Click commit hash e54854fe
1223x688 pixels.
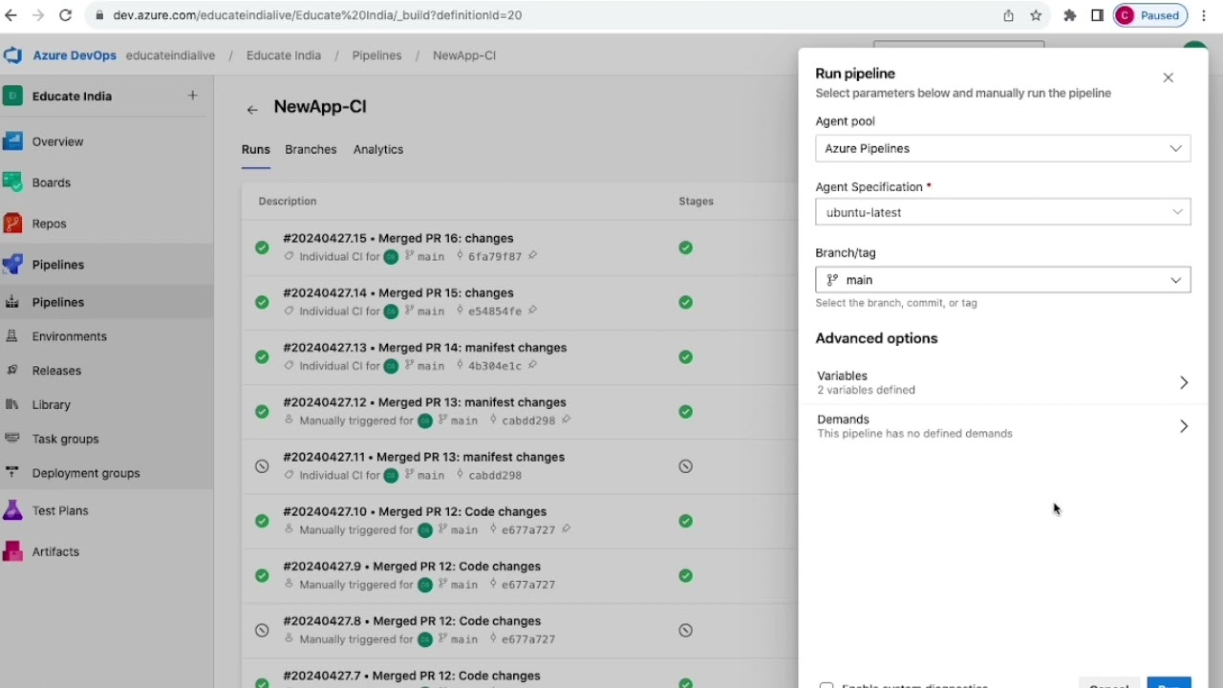[x=494, y=312]
